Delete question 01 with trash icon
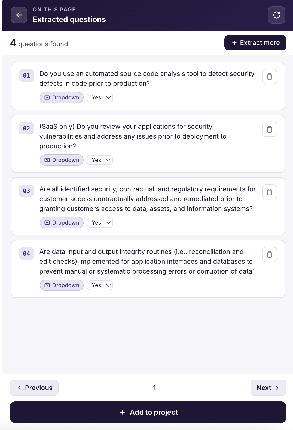The height and width of the screenshot is (430, 293). (270, 76)
